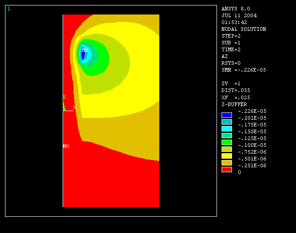Click the red legend color swatch
This screenshot has width=296, height=233.
pos(227,170)
